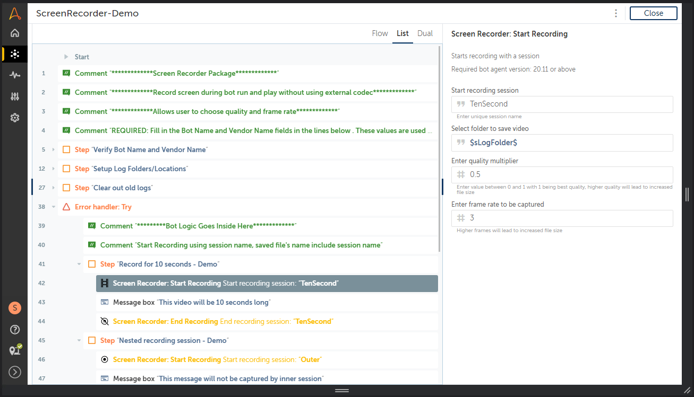Collapse Step Record for 10 seconds - Demo

click(x=79, y=264)
